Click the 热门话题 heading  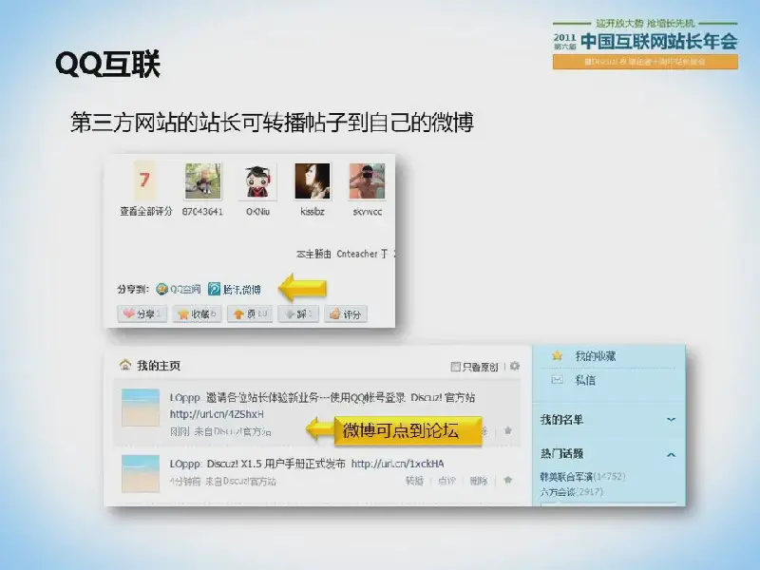coord(561,454)
